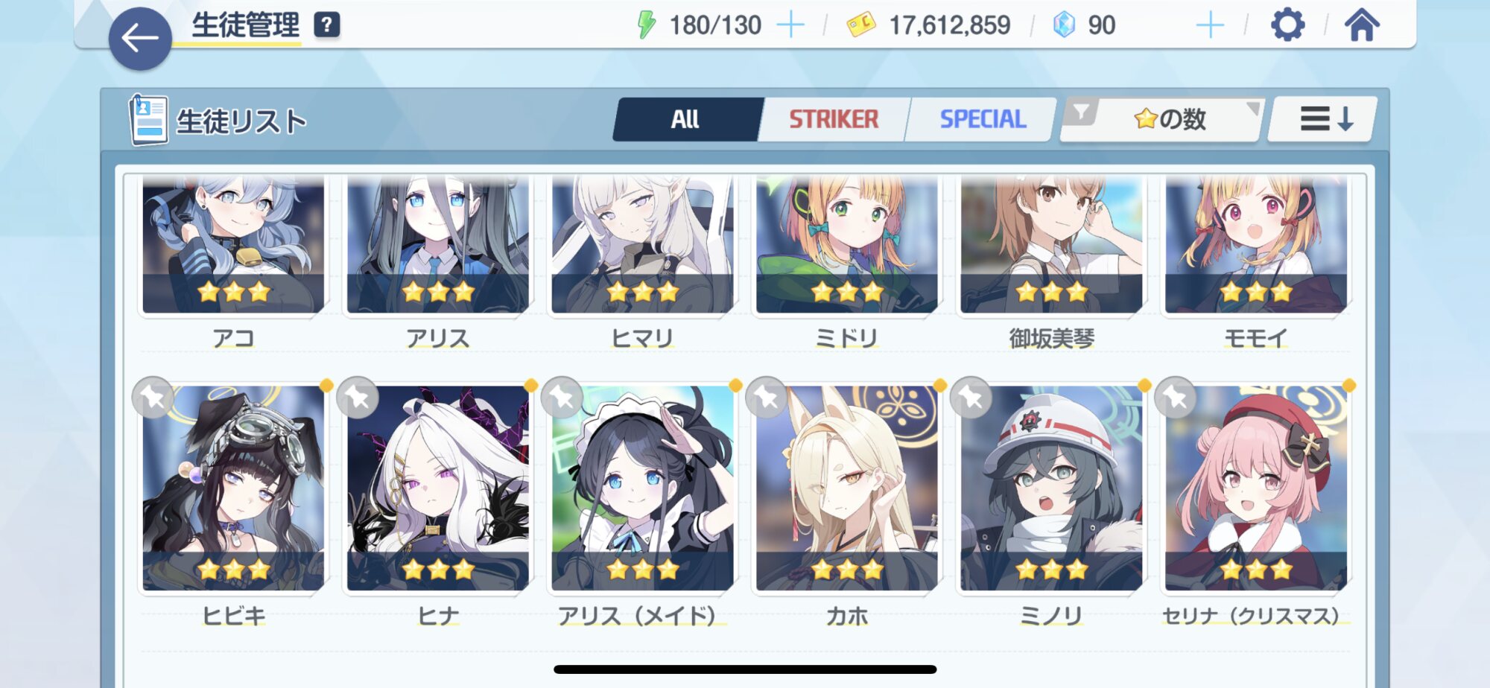Add gems with the plus beside 90
The height and width of the screenshot is (688, 1490).
pyautogui.click(x=1210, y=25)
